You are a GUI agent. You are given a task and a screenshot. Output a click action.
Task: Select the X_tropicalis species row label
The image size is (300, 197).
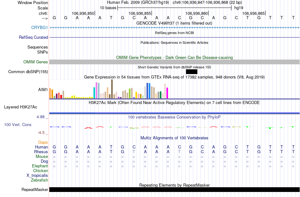click(x=37, y=176)
